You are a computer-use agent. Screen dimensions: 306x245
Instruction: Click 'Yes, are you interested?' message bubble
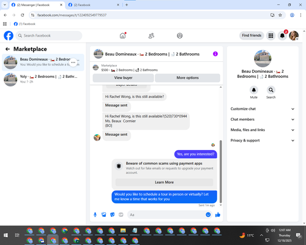click(x=196, y=154)
